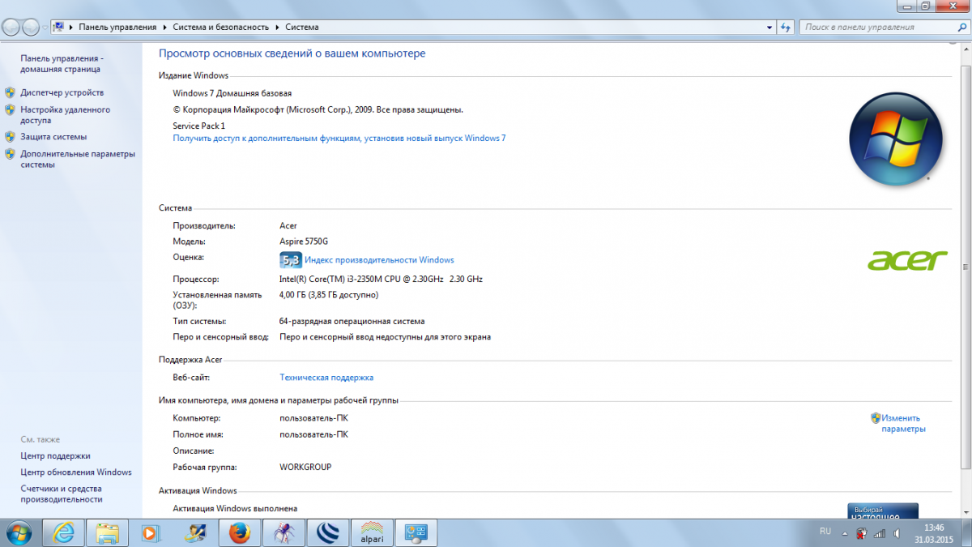Show hidden tray icons arrow
The image size is (972, 547).
click(x=846, y=532)
